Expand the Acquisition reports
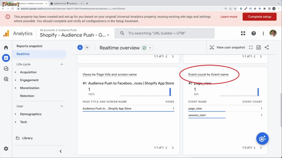This screenshot has width=282, height=158. 28,72
